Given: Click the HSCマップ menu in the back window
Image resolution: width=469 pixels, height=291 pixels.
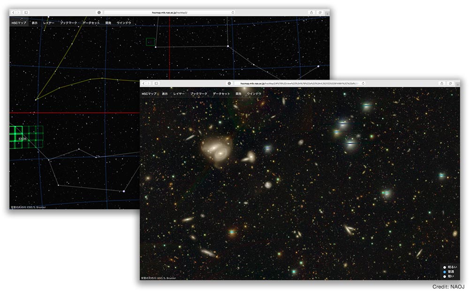Looking at the screenshot, I should point(18,23).
